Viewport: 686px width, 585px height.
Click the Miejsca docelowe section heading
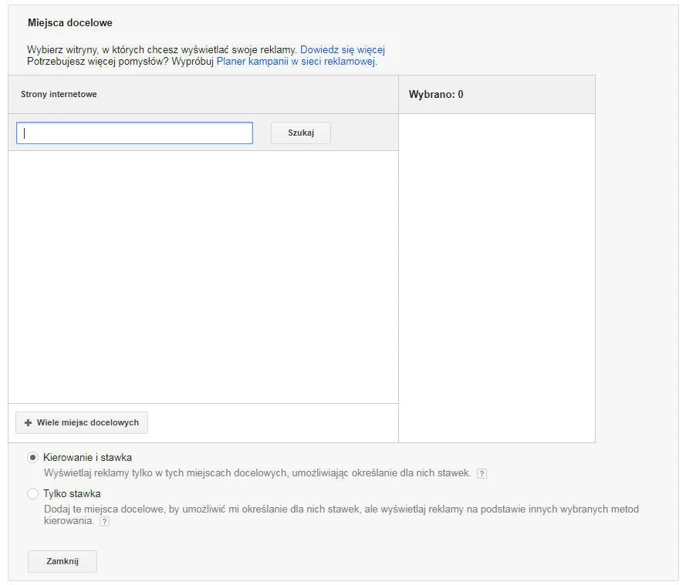(x=69, y=23)
